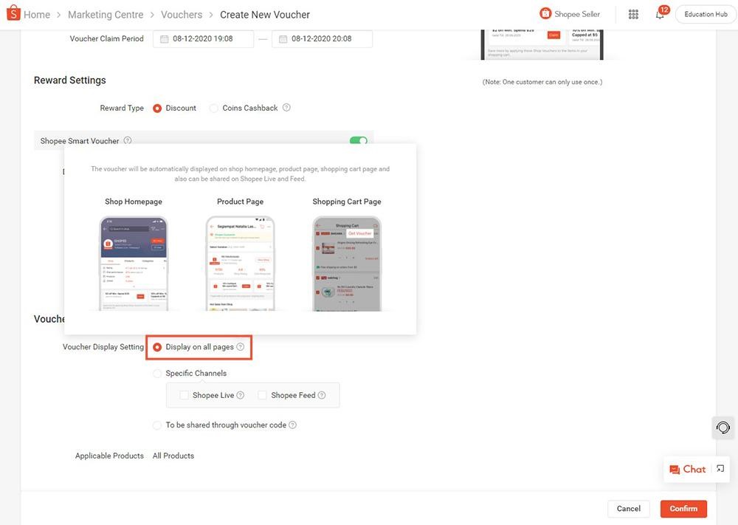Check the Shopee Feed checkbox
The image size is (738, 525).
(x=263, y=395)
